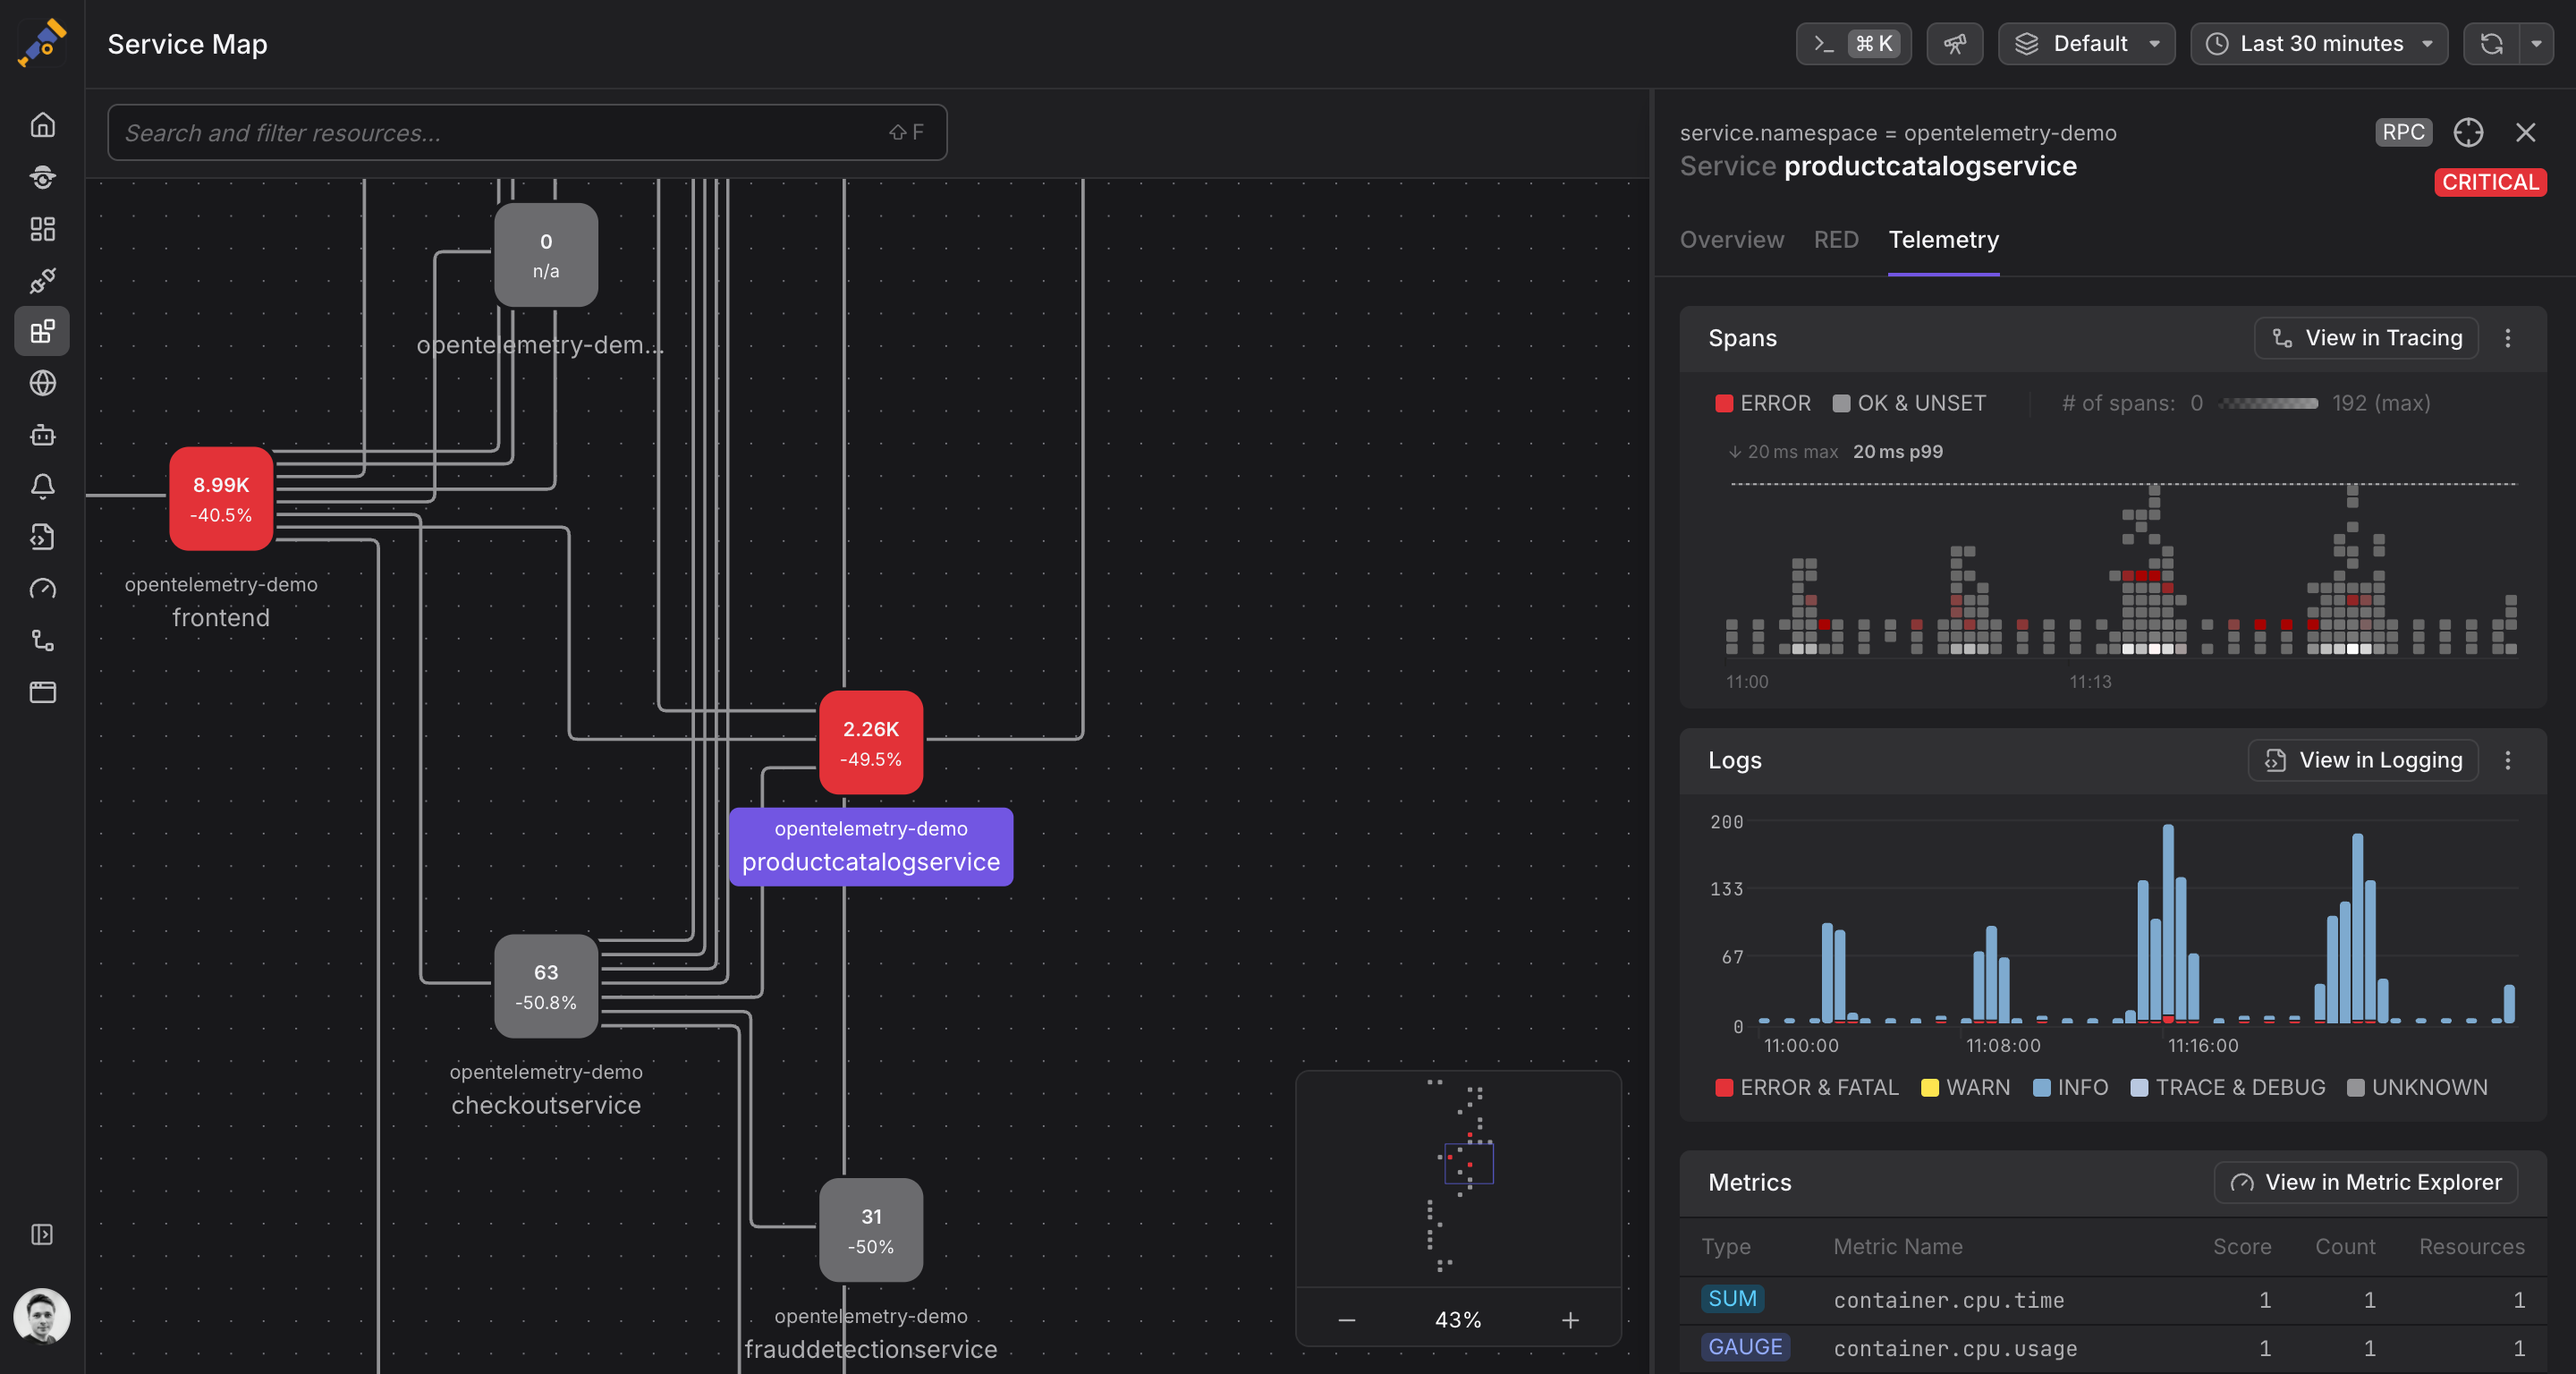Toggle the WARN log legend
This screenshot has width=2576, height=1374.
[1965, 1087]
